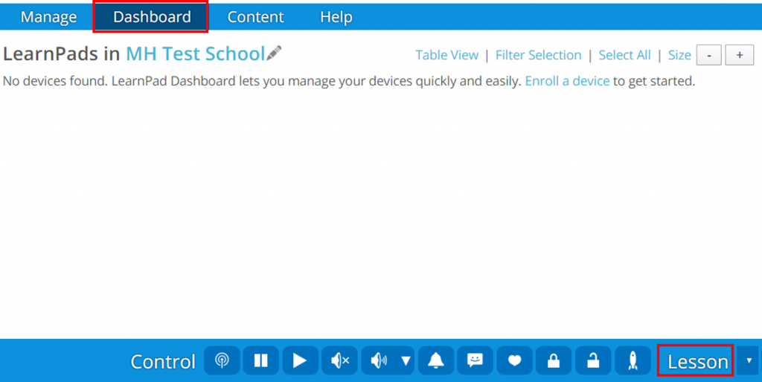Edit school name with the pencil icon
Viewport: 762px width, 382px height.
275,53
